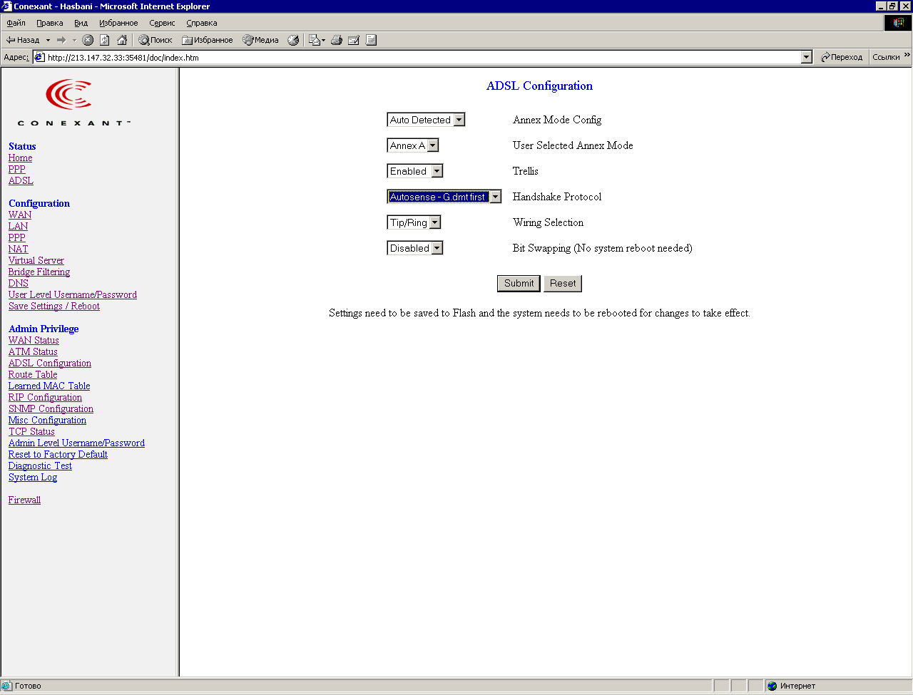Image resolution: width=913 pixels, height=695 pixels.
Task: Open the Firewall link
Action: tap(24, 500)
